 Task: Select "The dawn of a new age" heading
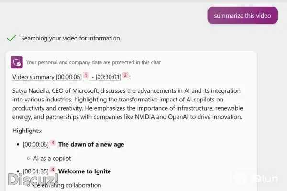[91, 144]
